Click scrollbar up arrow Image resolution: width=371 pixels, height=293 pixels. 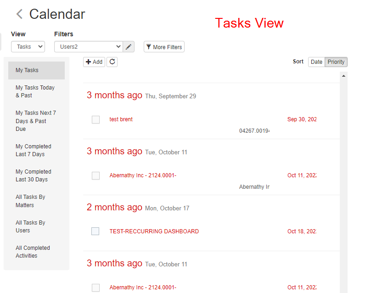(x=343, y=76)
